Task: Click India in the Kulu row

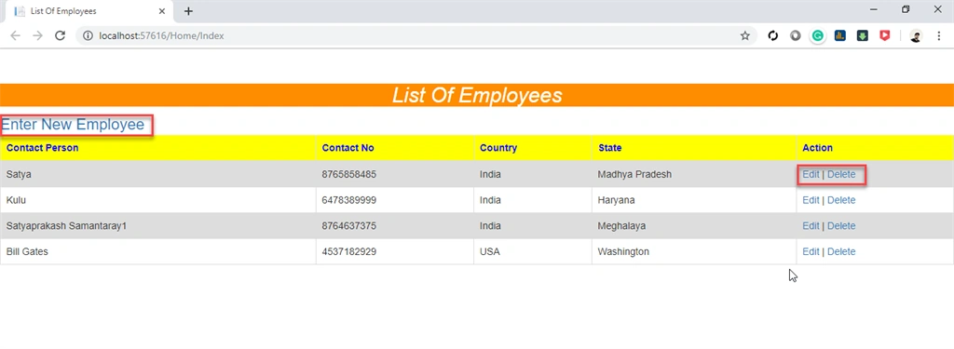Action: [490, 200]
